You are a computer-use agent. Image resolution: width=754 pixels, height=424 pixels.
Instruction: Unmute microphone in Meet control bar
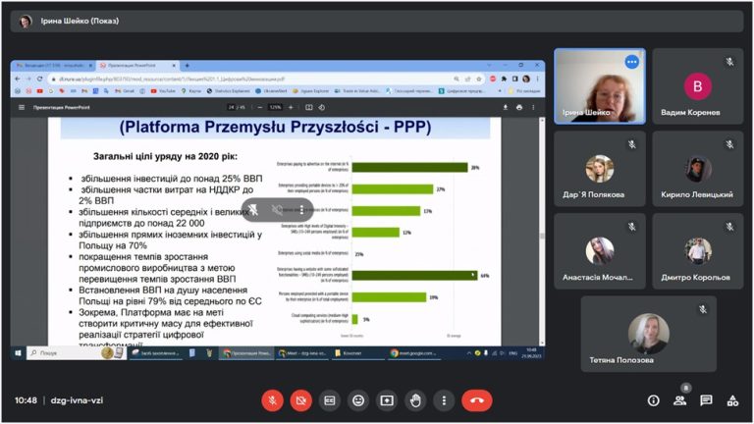click(x=272, y=400)
